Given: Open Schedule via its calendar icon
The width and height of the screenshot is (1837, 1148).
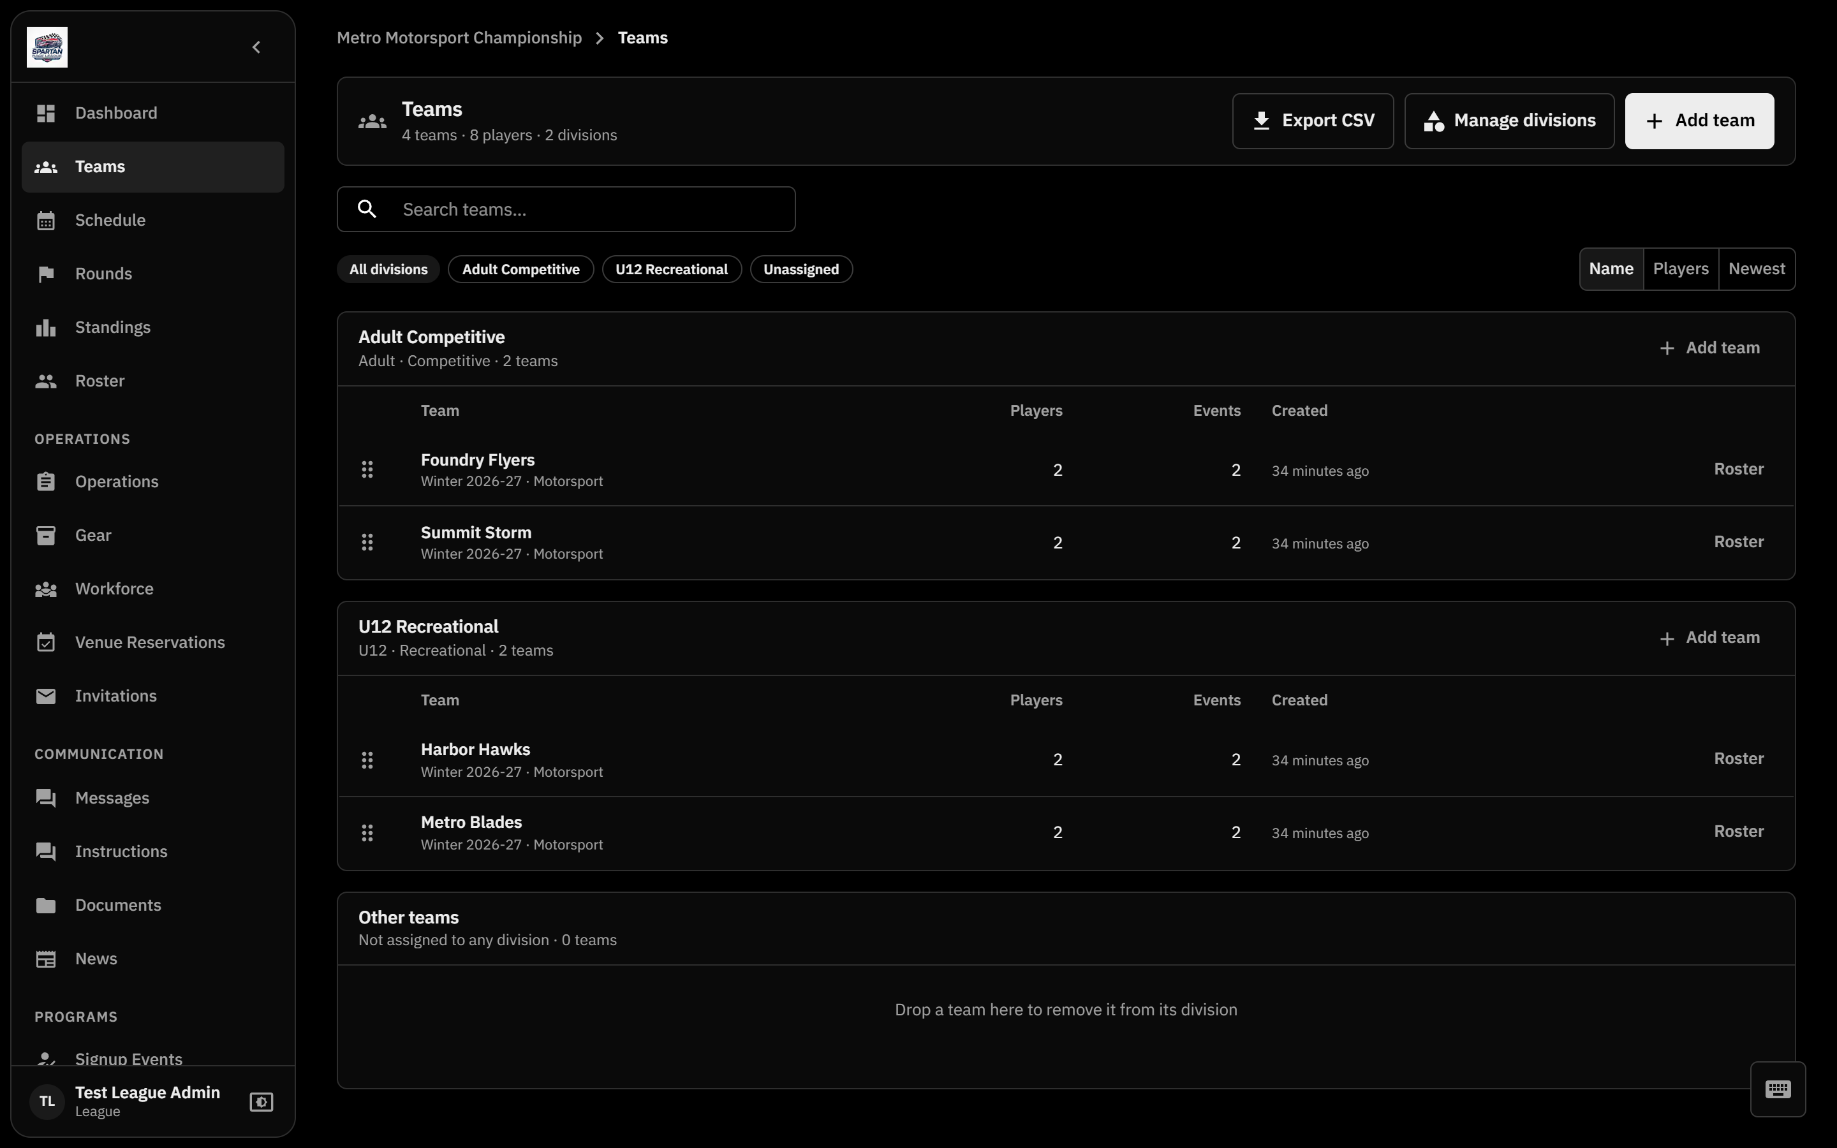Looking at the screenshot, I should (45, 220).
